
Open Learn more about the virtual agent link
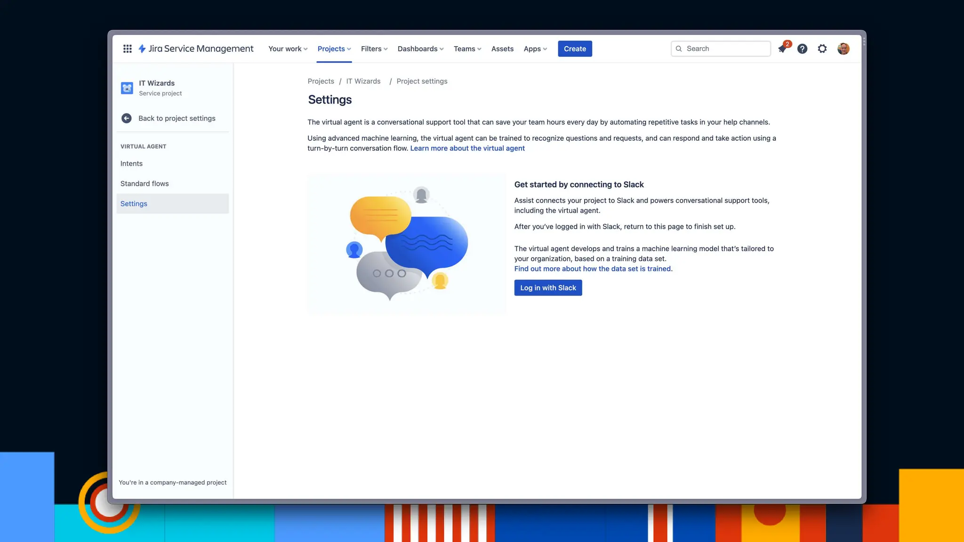point(467,148)
